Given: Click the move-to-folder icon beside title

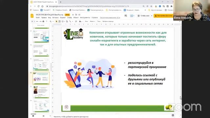Looking at the screenshot, I should (76, 15).
